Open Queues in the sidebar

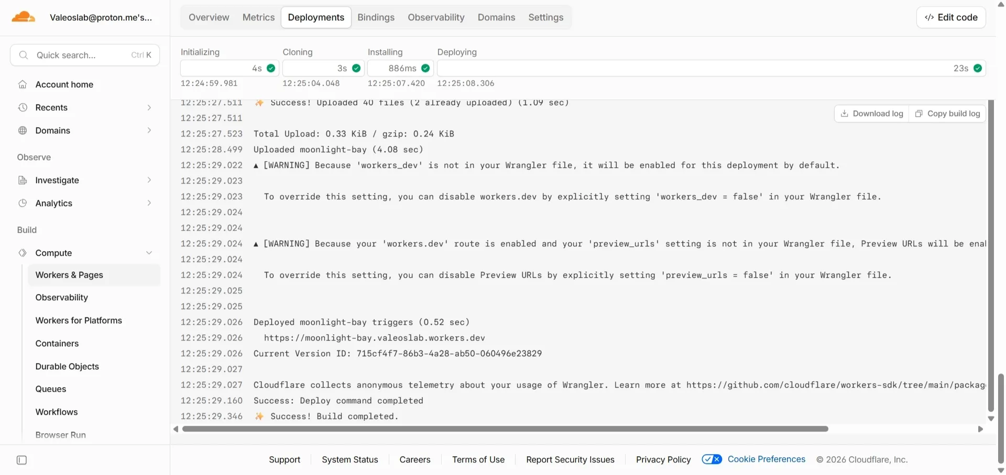pos(51,389)
